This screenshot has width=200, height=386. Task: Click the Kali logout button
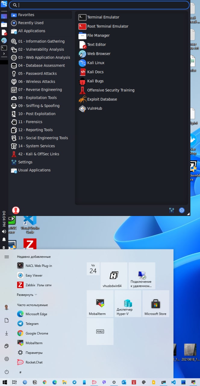pos(182,210)
